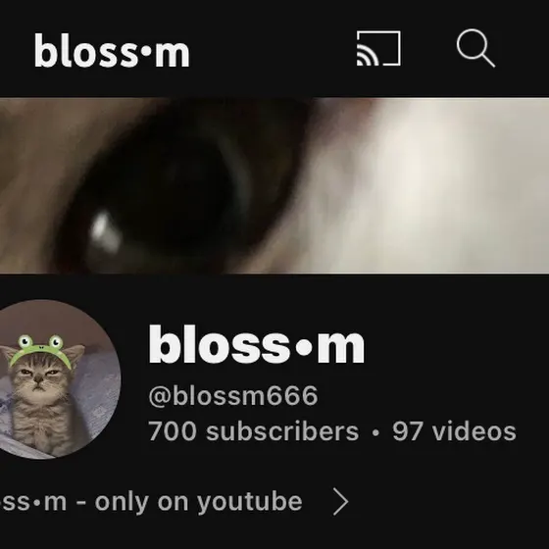Tap the Cast to device icon
This screenshot has height=549, width=549.
(x=378, y=48)
